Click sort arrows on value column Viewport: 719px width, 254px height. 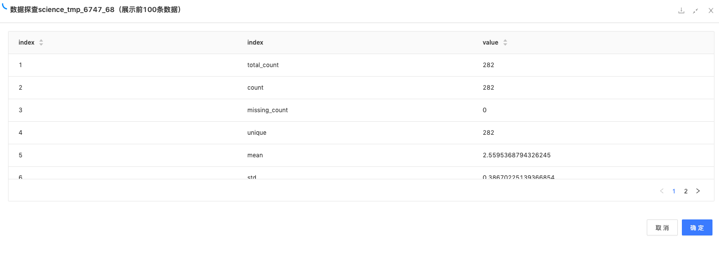click(505, 43)
